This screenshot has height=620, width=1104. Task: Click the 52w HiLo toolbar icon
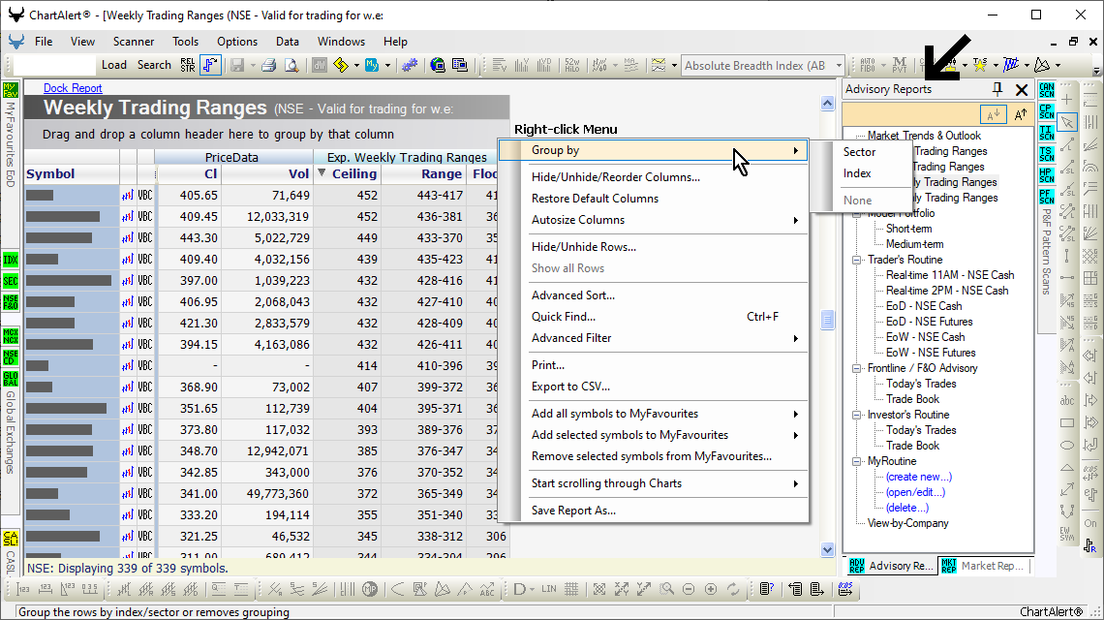pyautogui.click(x=571, y=66)
